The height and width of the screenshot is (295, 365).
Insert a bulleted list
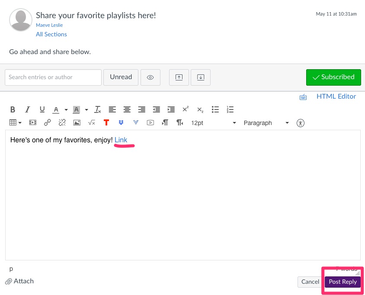pos(215,109)
